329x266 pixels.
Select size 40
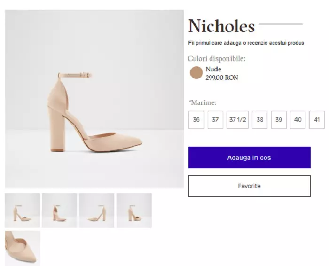tap(298, 120)
